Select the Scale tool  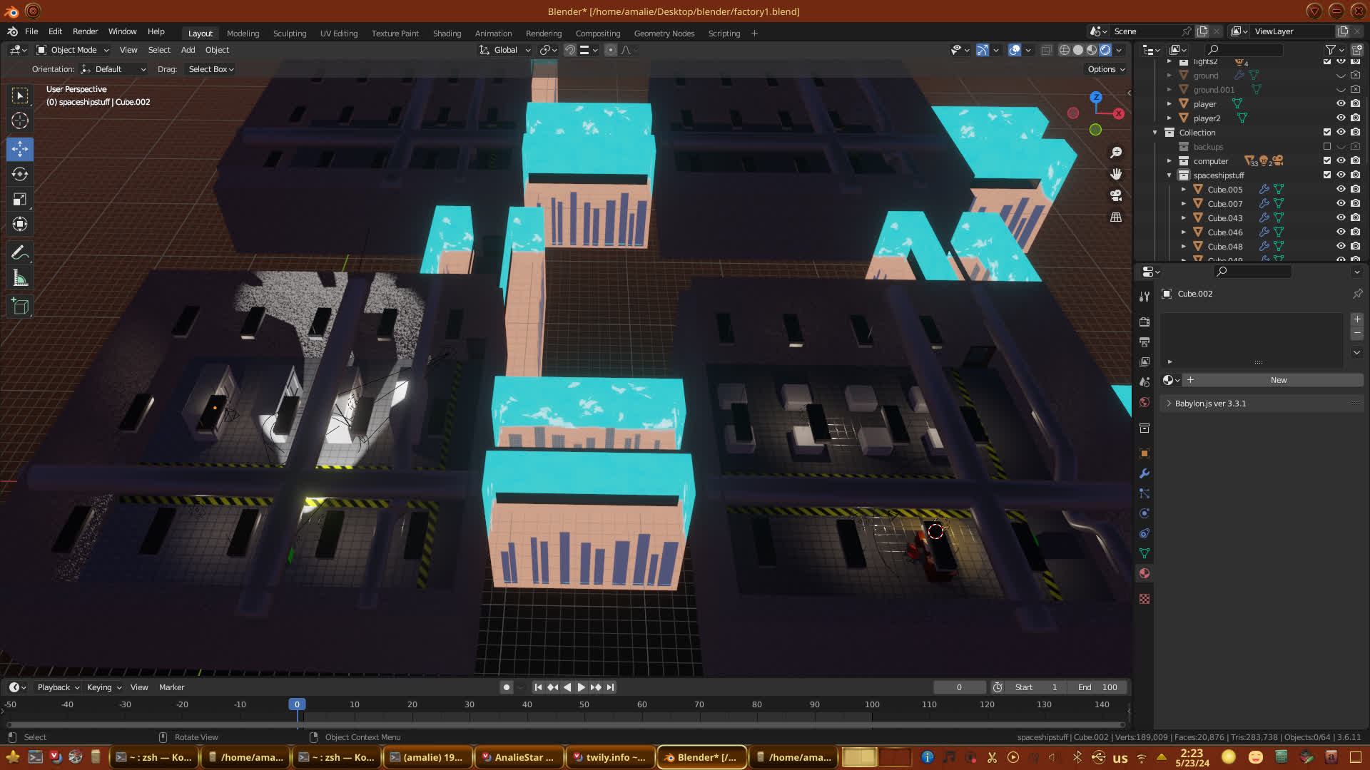pos(20,200)
